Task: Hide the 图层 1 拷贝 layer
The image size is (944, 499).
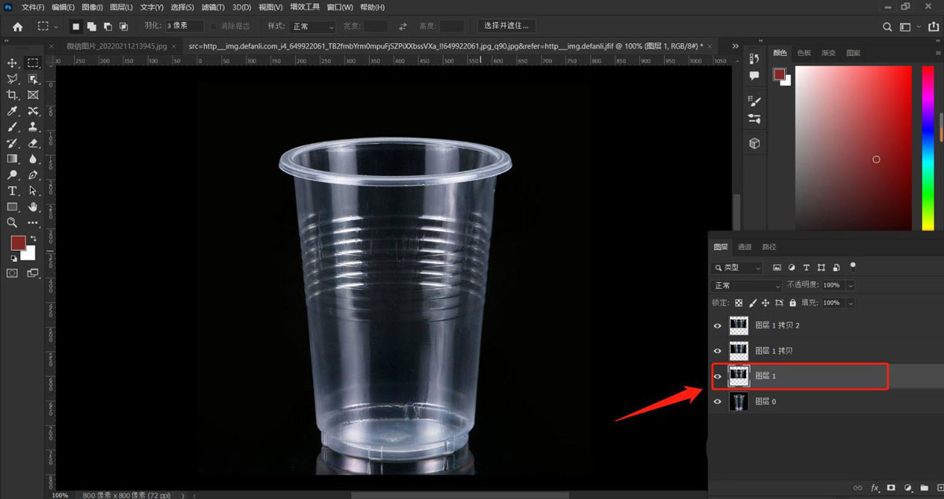Action: click(717, 350)
